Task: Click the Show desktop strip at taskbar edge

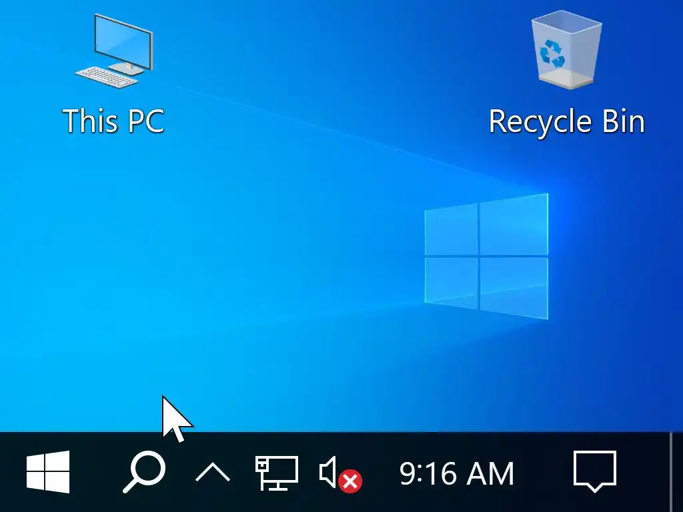Action: point(676,472)
